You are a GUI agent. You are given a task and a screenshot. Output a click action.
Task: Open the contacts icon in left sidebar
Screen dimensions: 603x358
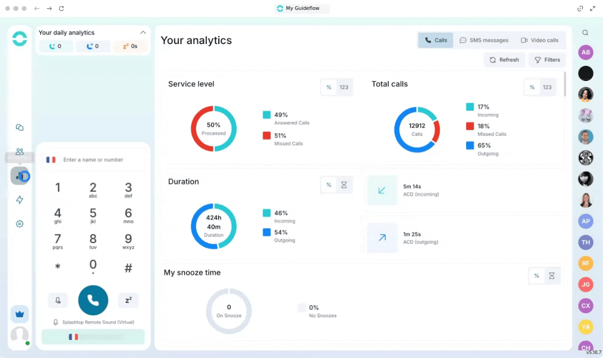(19, 152)
